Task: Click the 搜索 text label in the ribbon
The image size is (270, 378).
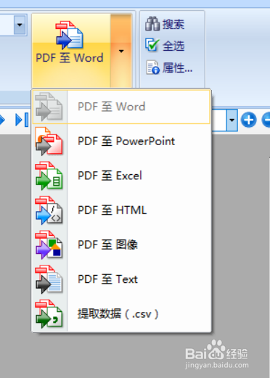Action: [173, 25]
